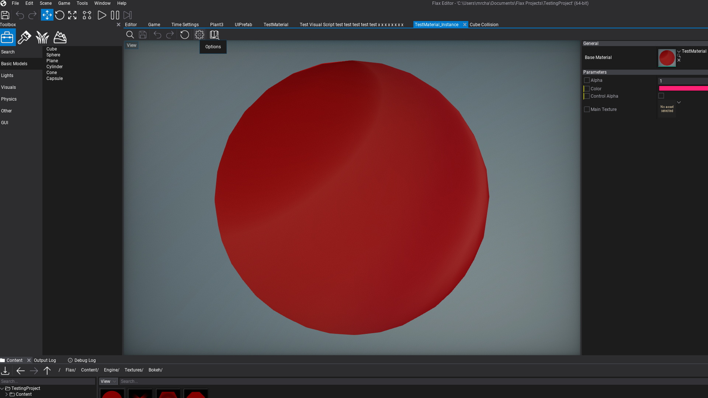Open the documentation search in material toolbar
Viewport: 708px width, 398px height.
click(x=214, y=35)
